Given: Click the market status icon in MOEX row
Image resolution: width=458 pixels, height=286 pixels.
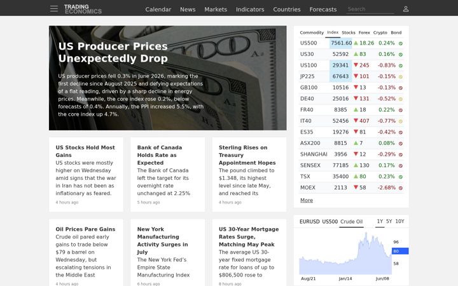Looking at the screenshot, I should (x=401, y=188).
